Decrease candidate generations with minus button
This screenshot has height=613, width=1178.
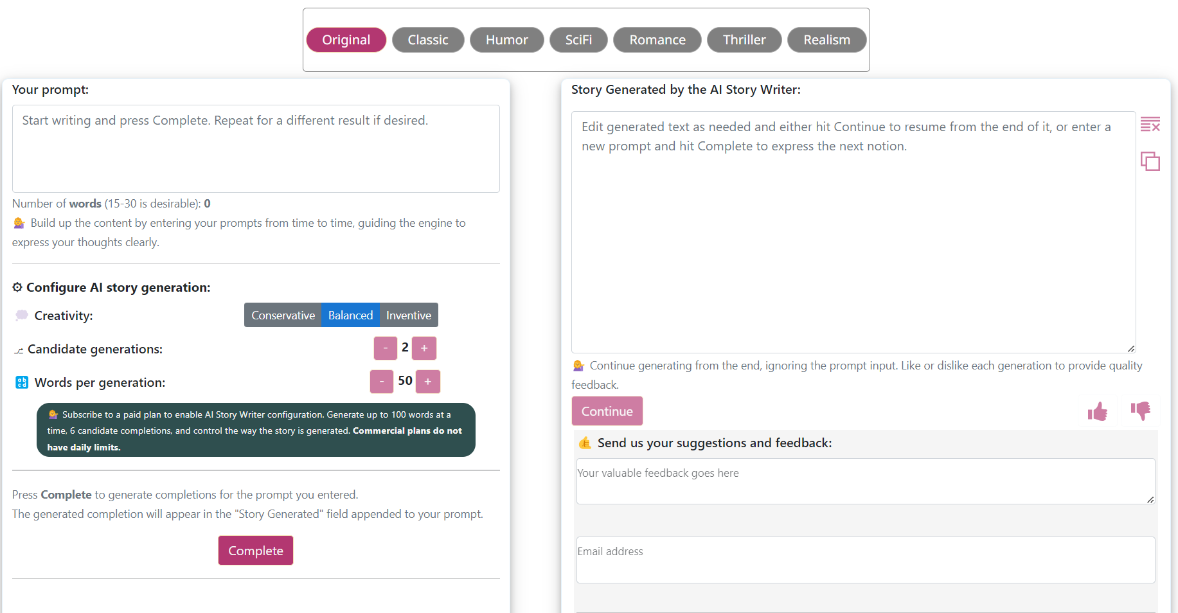point(385,348)
